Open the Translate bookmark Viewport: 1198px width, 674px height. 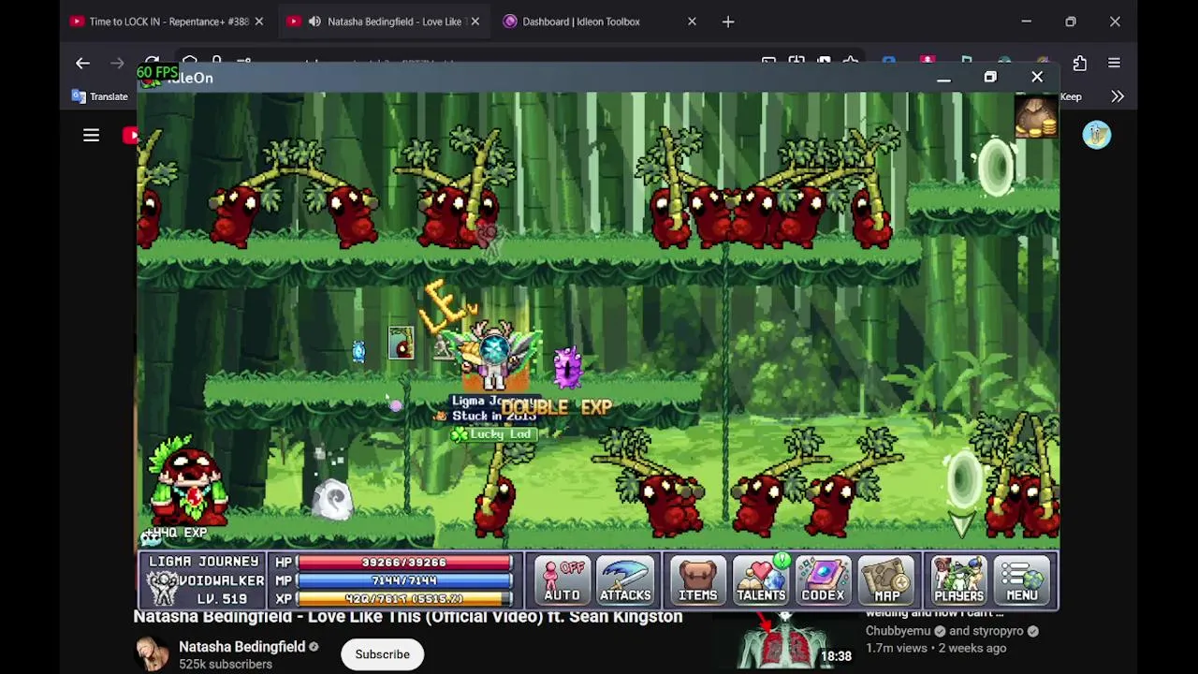(x=100, y=96)
